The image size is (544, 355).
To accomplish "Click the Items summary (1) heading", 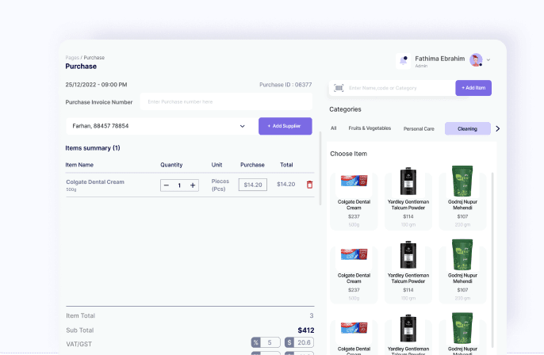I will point(93,148).
